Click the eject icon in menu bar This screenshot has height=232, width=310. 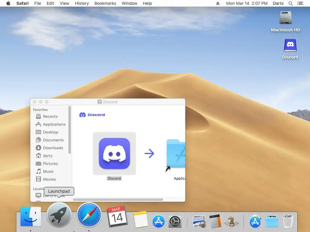coord(218,3)
